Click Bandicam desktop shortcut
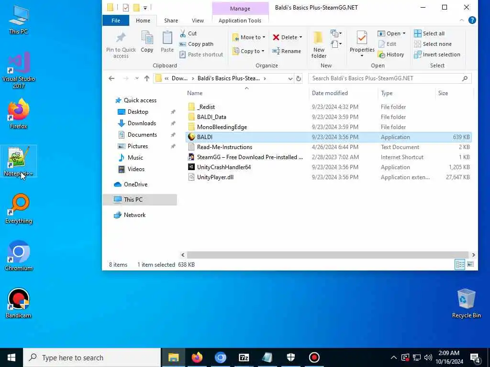The height and width of the screenshot is (367, 490). [x=19, y=303]
